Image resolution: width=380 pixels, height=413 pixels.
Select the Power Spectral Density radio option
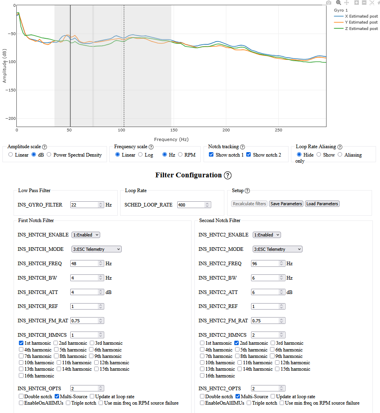click(x=49, y=155)
